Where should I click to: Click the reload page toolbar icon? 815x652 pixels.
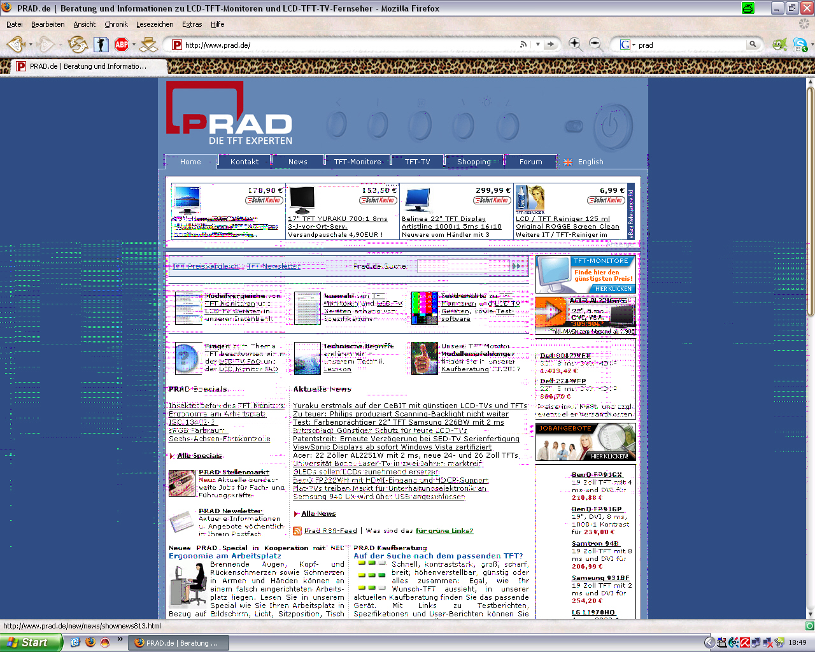78,45
